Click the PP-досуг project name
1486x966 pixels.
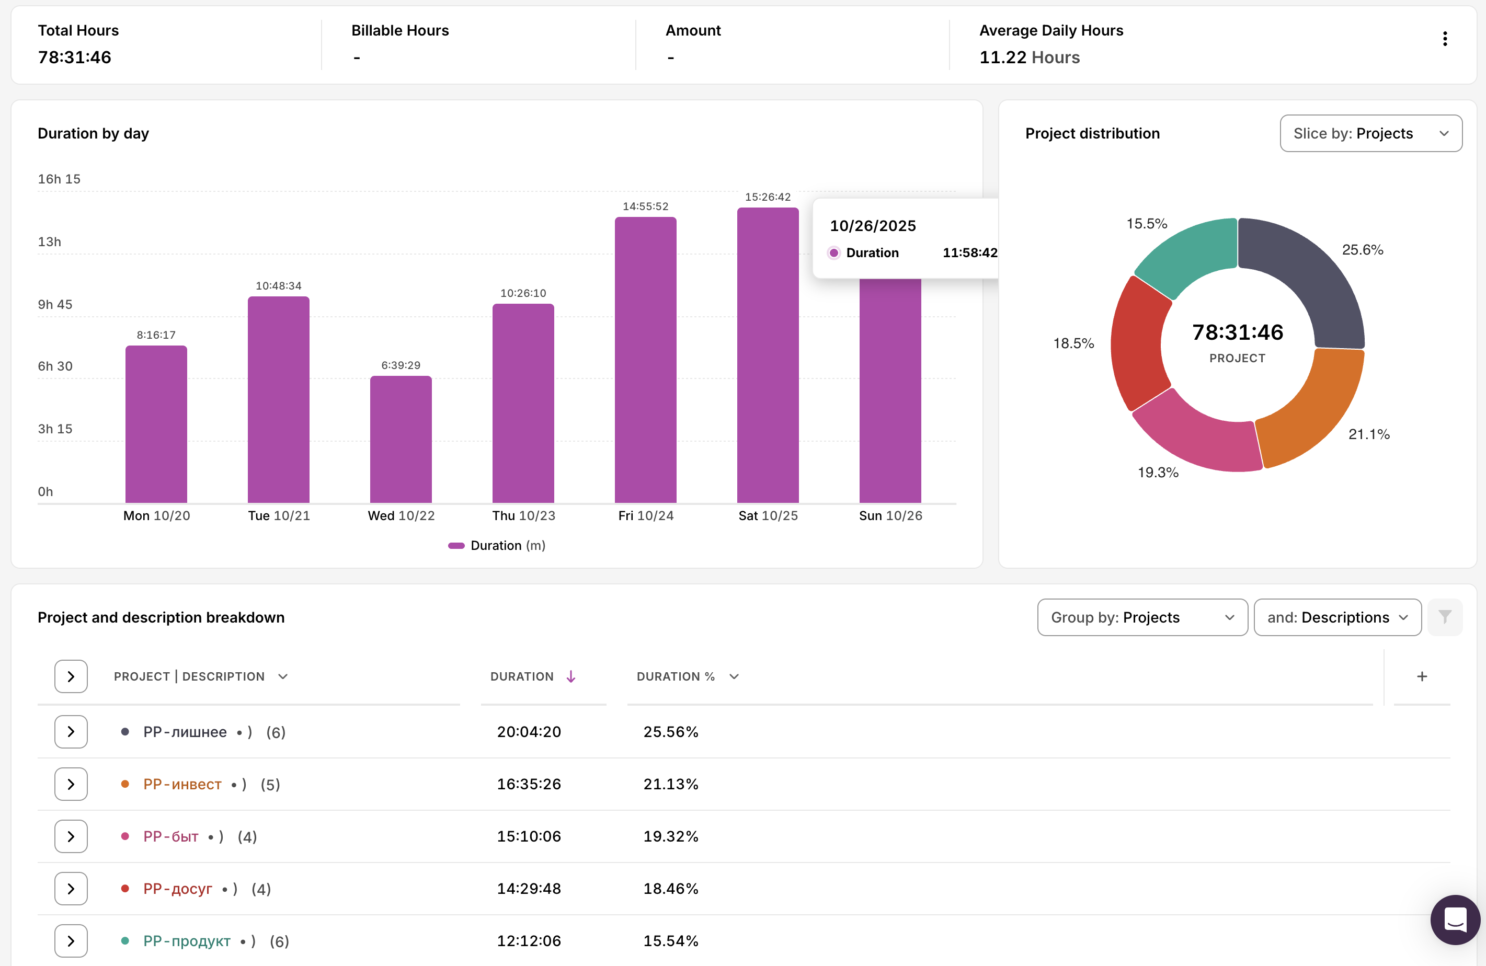[x=177, y=889]
